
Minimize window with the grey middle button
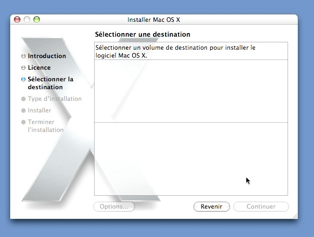click(27, 20)
